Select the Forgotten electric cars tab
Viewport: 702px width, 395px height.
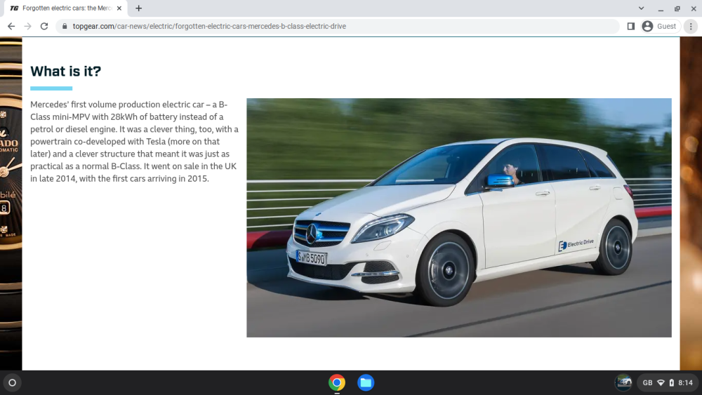[66, 8]
